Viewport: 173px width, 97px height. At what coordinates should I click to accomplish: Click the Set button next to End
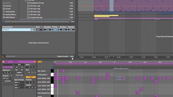tap(34, 70)
